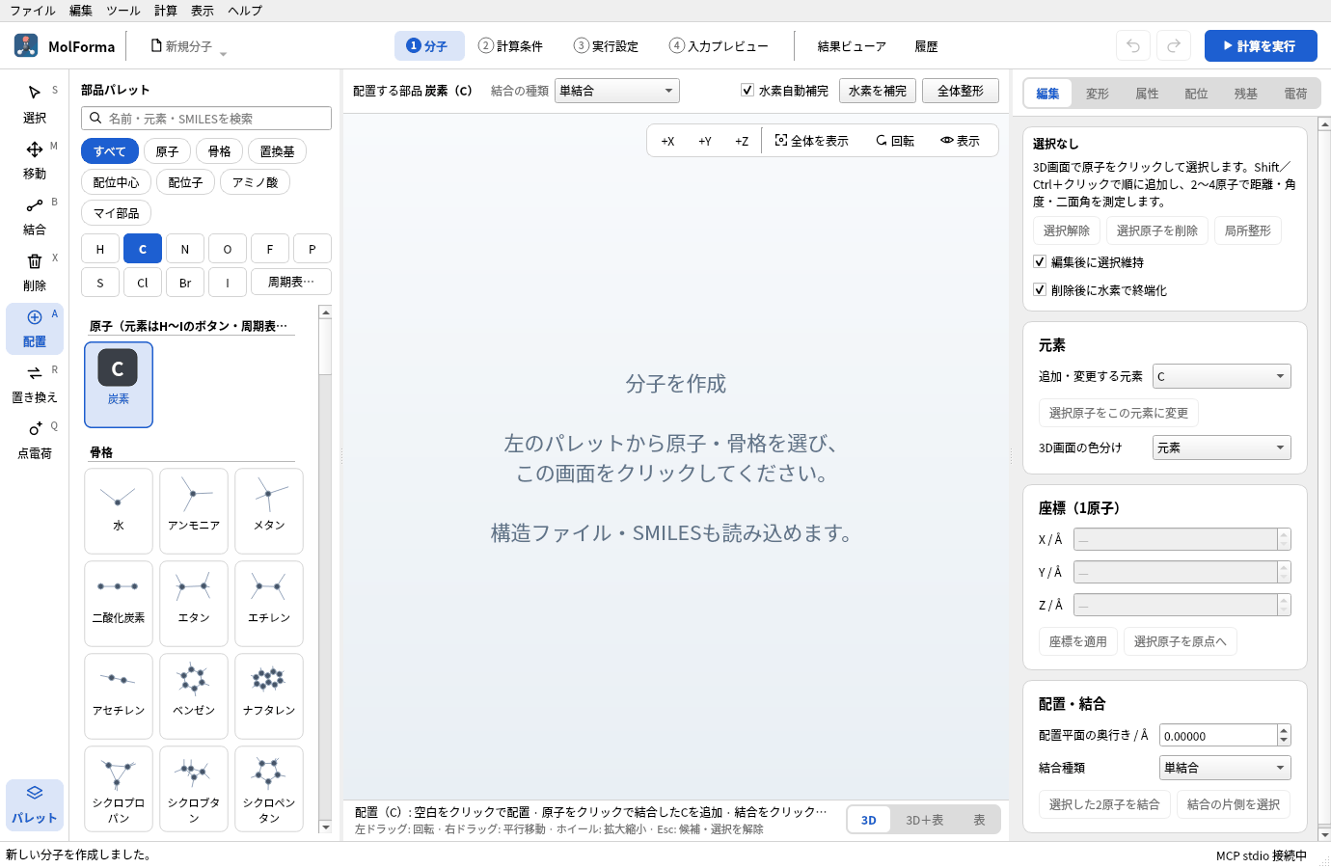Open the 周期表 periodic table button
The width and height of the screenshot is (1331, 868).
click(x=291, y=282)
